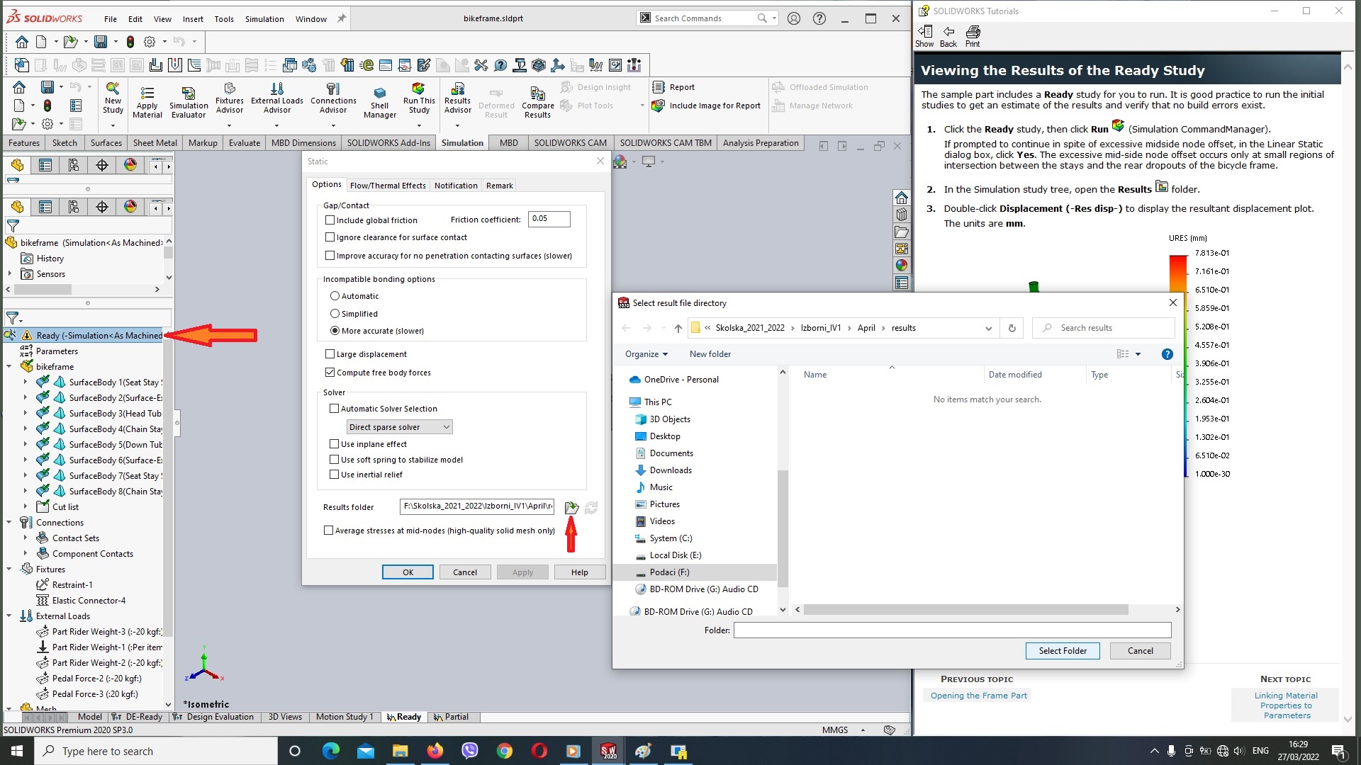Switch to the Remark tab
Screen dimensions: 1361x765
[500, 186]
